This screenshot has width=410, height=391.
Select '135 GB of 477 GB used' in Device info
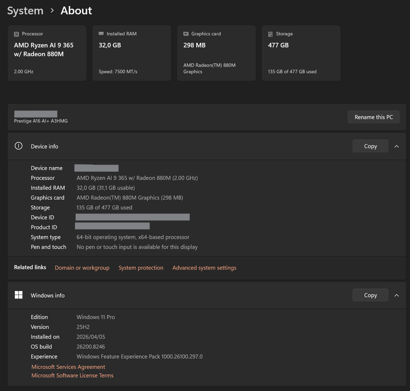(104, 207)
